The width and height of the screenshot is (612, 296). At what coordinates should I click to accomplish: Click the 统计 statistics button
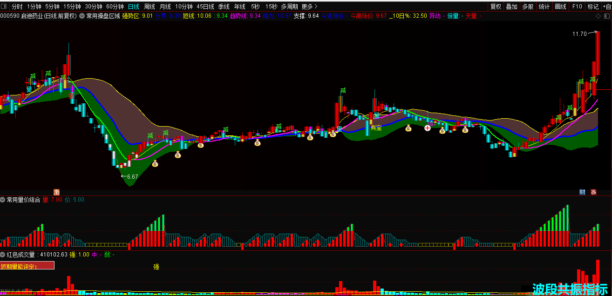click(544, 7)
